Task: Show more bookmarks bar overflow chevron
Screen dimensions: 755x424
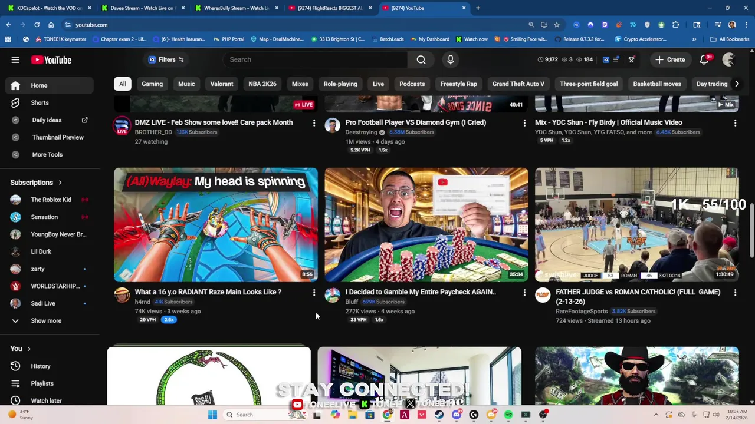Action: 694,39
